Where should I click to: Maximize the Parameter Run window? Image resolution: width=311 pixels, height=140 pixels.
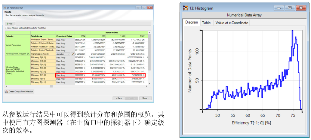pos(143,8)
